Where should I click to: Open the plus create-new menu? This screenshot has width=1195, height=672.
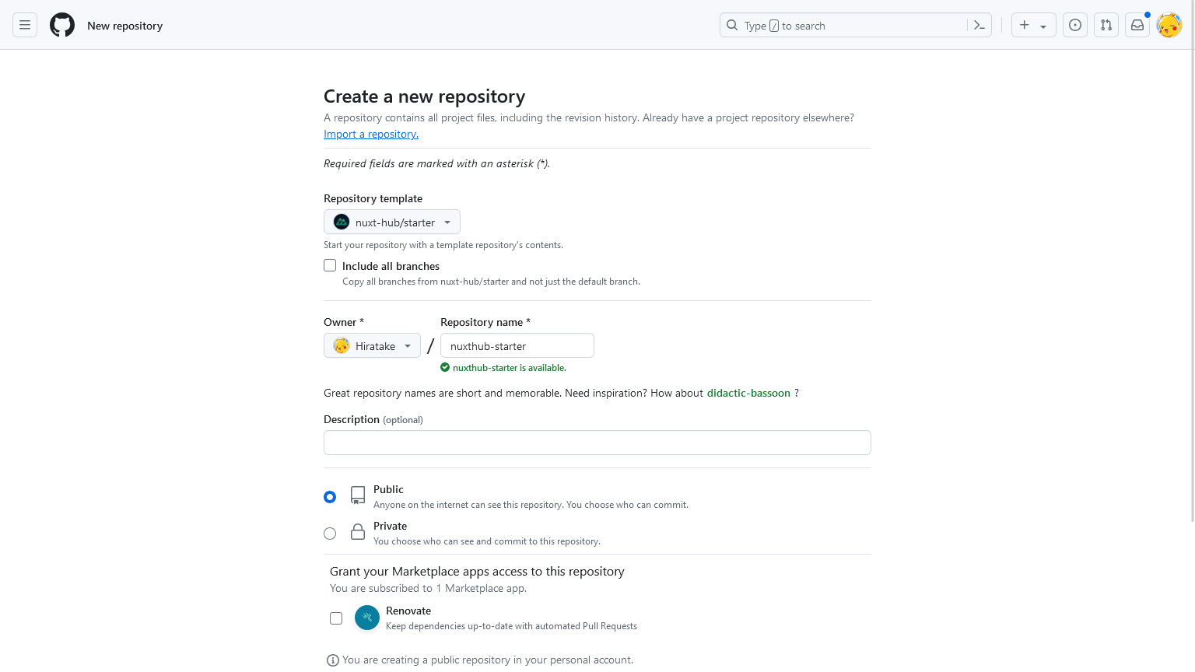(x=1033, y=25)
